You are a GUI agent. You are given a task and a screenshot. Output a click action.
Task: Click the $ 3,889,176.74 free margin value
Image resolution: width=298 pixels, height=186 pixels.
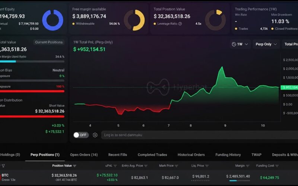pos(89,16)
